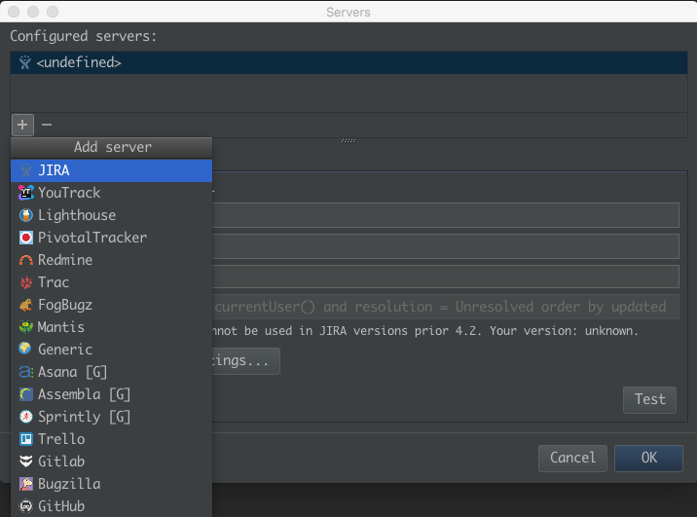Pick Mantis in the server list
Image resolution: width=697 pixels, height=517 pixels.
coord(111,327)
